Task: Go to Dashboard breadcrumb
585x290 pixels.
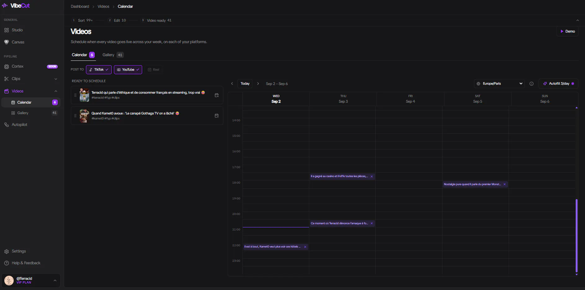Action: [80, 7]
